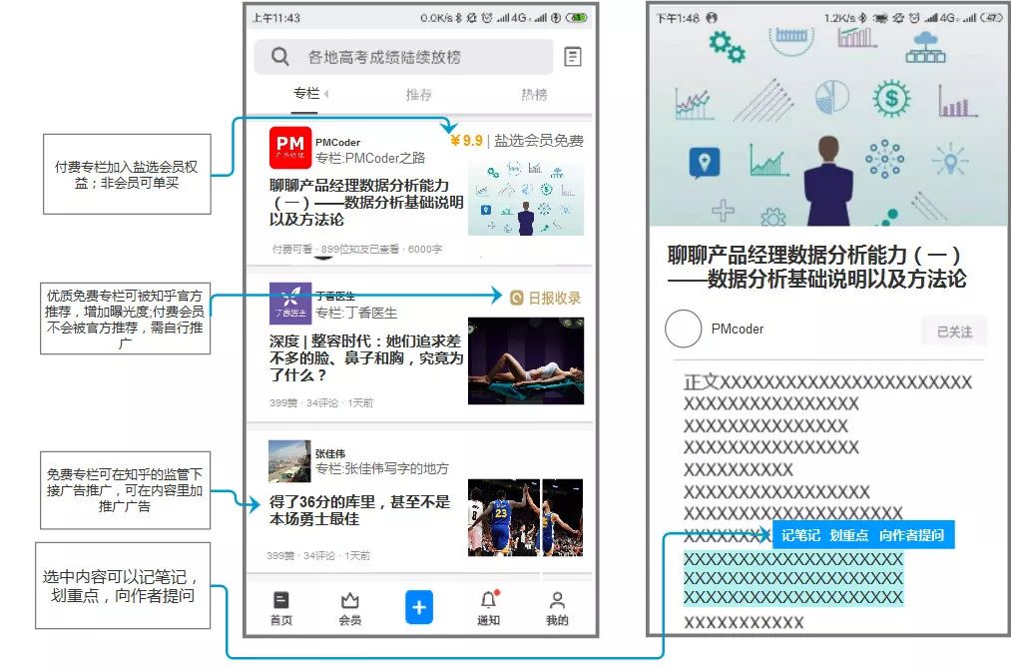Viewport: 1011px width, 670px height.
Task: Click the search field 各地高考成绩陆续放榜
Action: 384,58
